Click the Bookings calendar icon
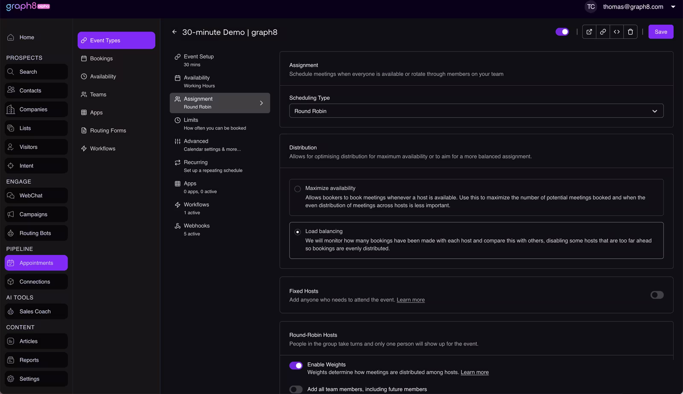 tap(84, 58)
